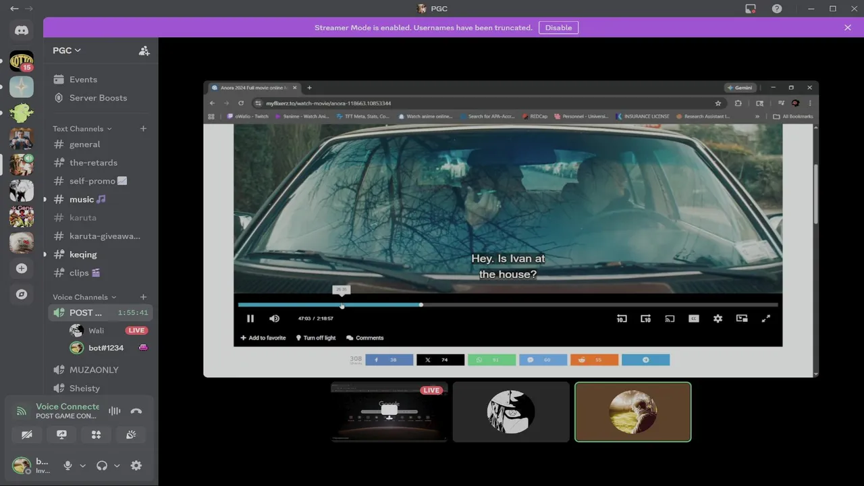Skip forward 10 seconds in video player
The width and height of the screenshot is (864, 486).
[x=645, y=319]
